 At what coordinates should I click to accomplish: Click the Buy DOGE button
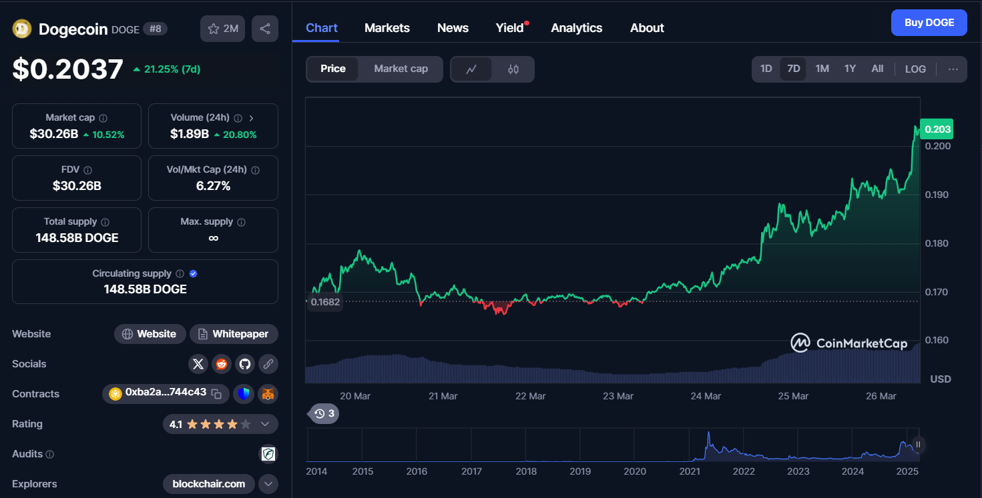click(929, 23)
